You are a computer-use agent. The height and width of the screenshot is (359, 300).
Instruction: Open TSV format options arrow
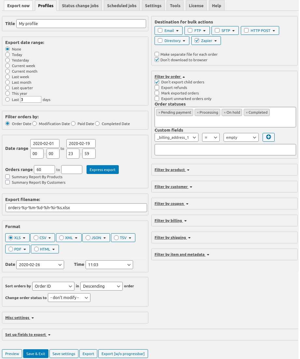[130, 238]
